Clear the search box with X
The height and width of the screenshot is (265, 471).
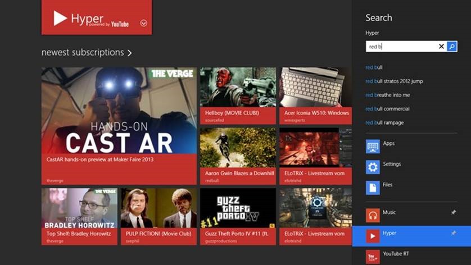(441, 47)
